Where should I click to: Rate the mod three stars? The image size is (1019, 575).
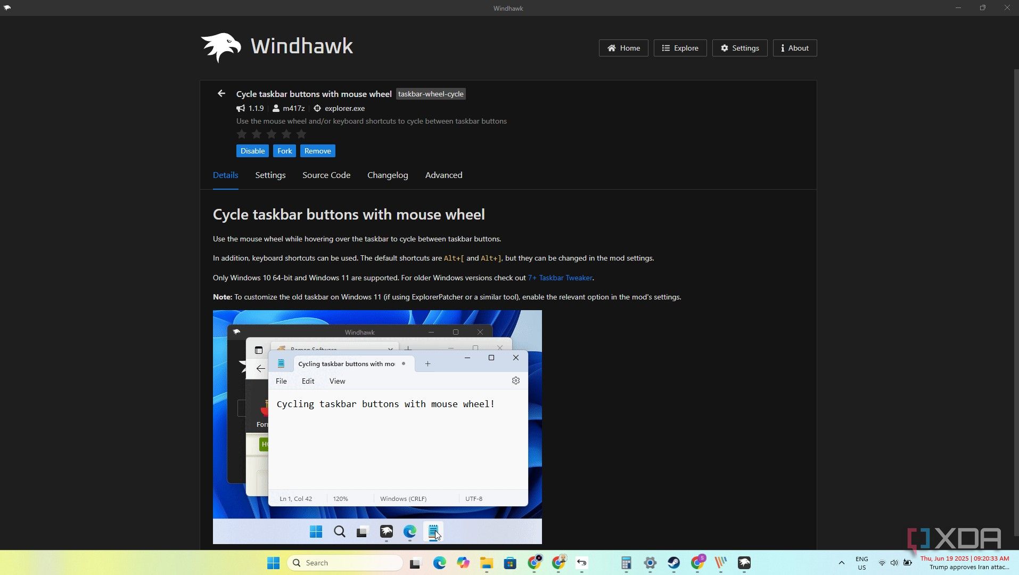[x=272, y=134]
